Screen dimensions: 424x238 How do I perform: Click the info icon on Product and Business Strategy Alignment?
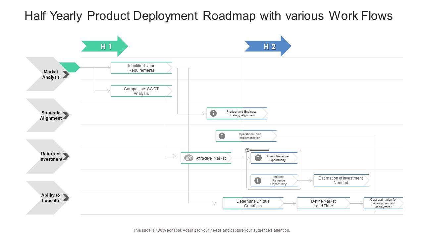point(213,113)
